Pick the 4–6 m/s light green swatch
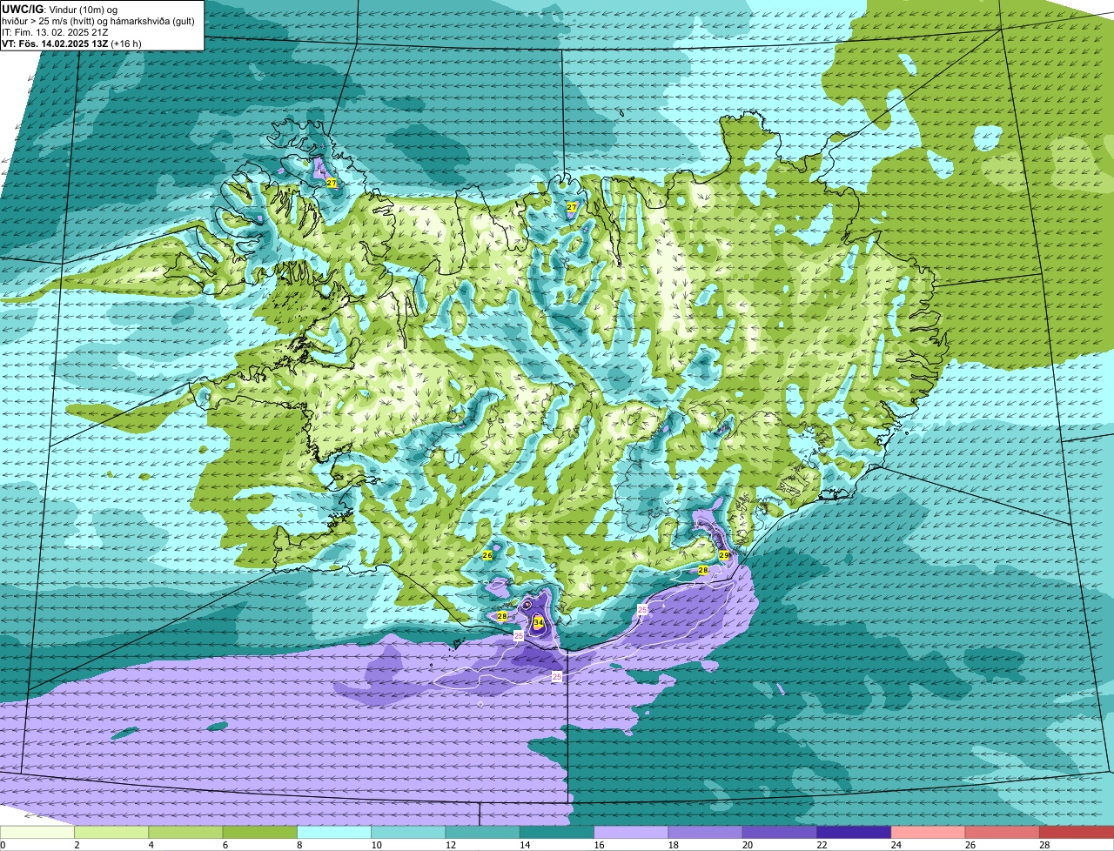 (x=185, y=832)
